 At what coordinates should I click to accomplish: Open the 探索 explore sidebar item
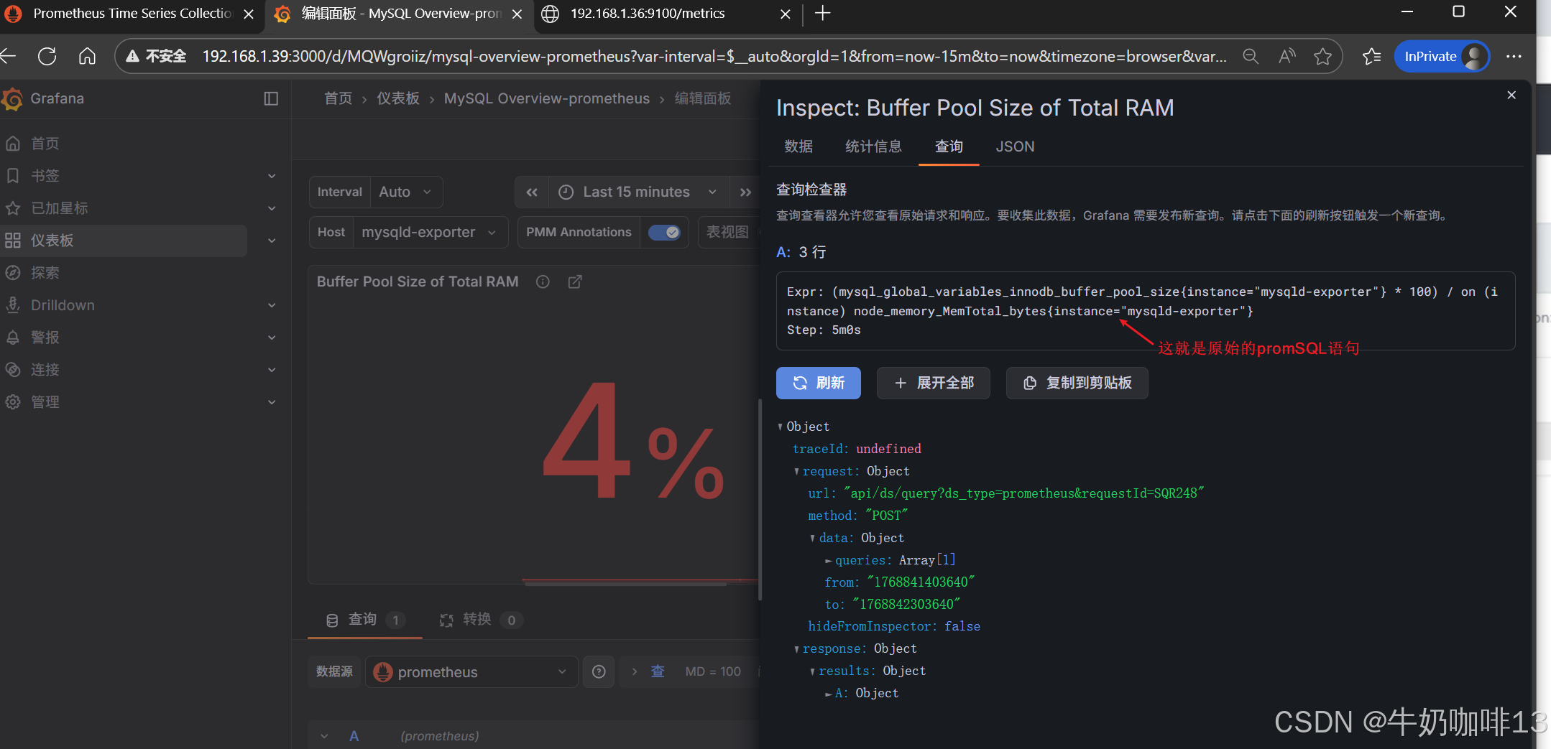[45, 273]
